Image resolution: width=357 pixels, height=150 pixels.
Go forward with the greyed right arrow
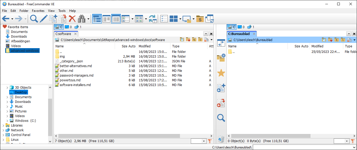pyautogui.click(x=19, y=19)
